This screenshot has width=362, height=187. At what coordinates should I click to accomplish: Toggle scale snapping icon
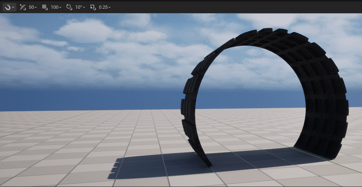[93, 7]
